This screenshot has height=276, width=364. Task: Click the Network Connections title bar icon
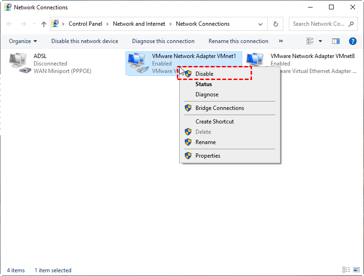7,7
